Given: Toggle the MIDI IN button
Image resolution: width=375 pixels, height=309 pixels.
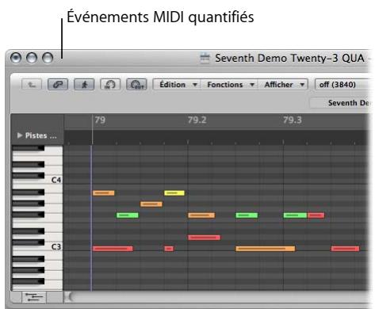Looking at the screenshot, I should click(x=110, y=85).
